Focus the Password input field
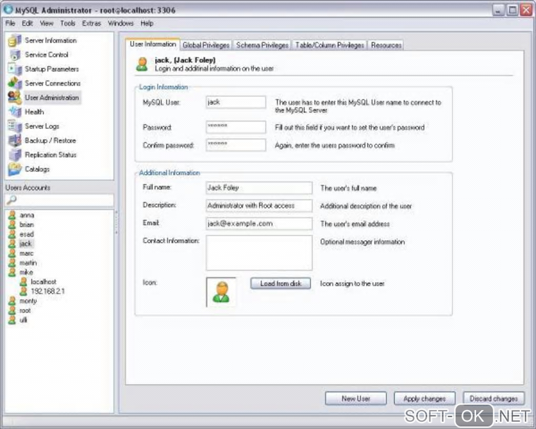536x429 pixels. (x=236, y=127)
